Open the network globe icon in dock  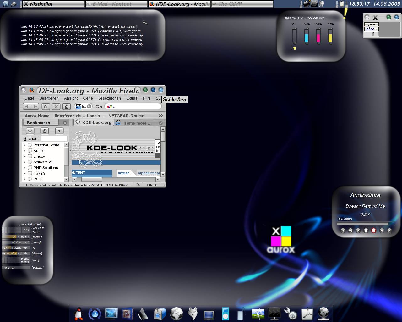click(x=323, y=314)
